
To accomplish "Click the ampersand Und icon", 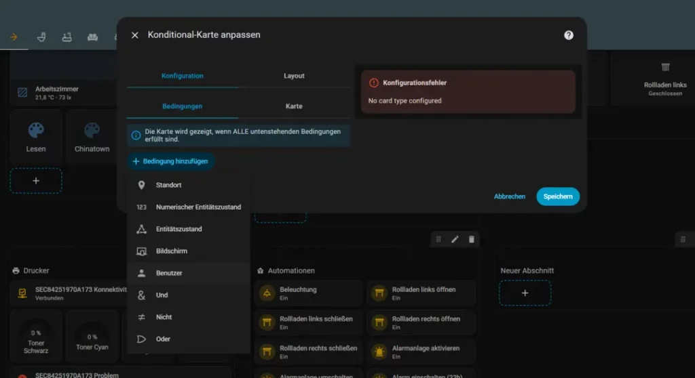I will click(x=141, y=295).
